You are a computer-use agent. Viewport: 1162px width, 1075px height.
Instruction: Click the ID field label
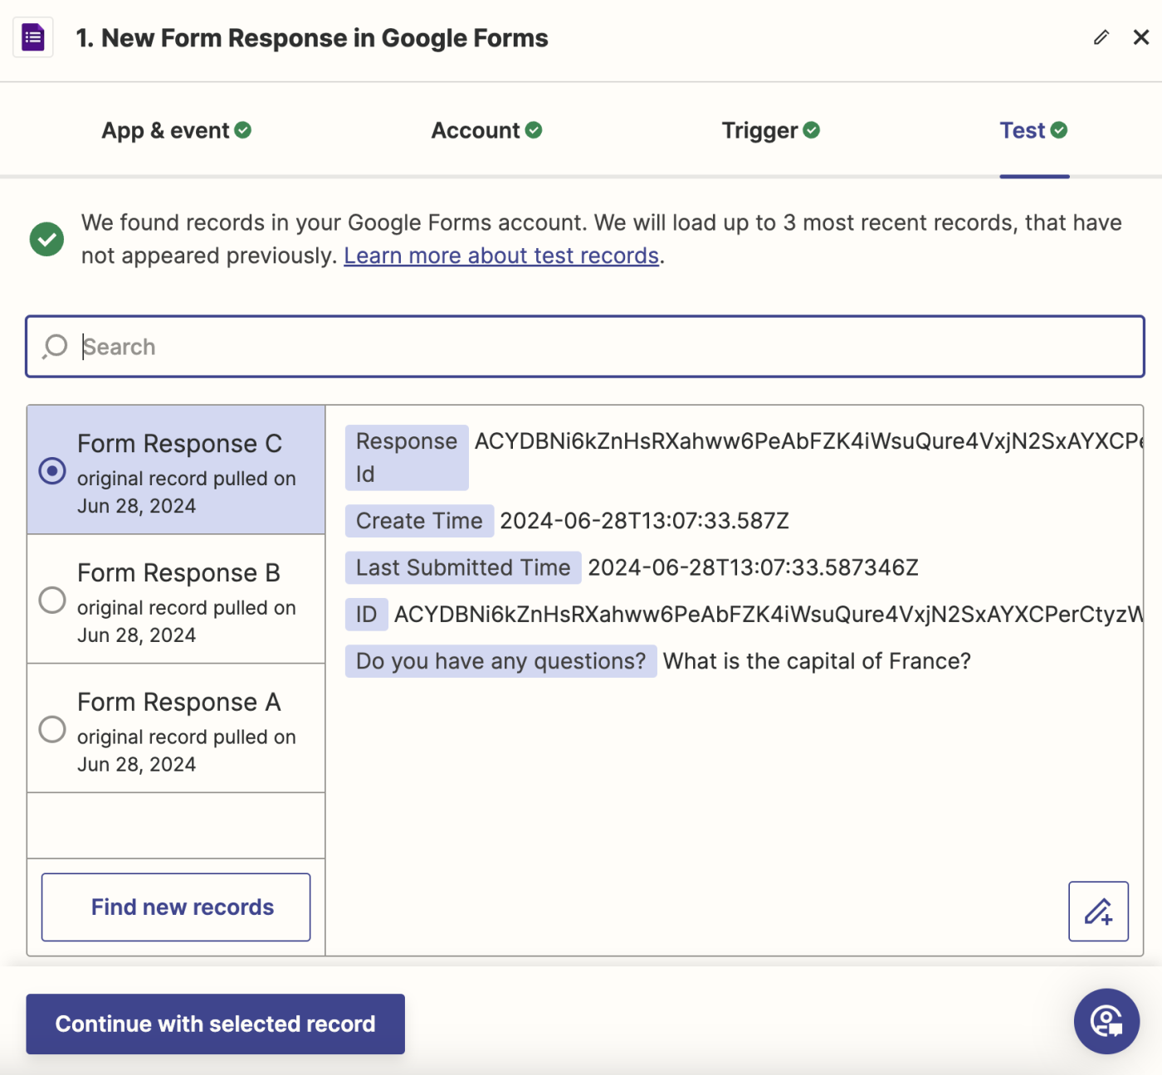[x=366, y=615]
